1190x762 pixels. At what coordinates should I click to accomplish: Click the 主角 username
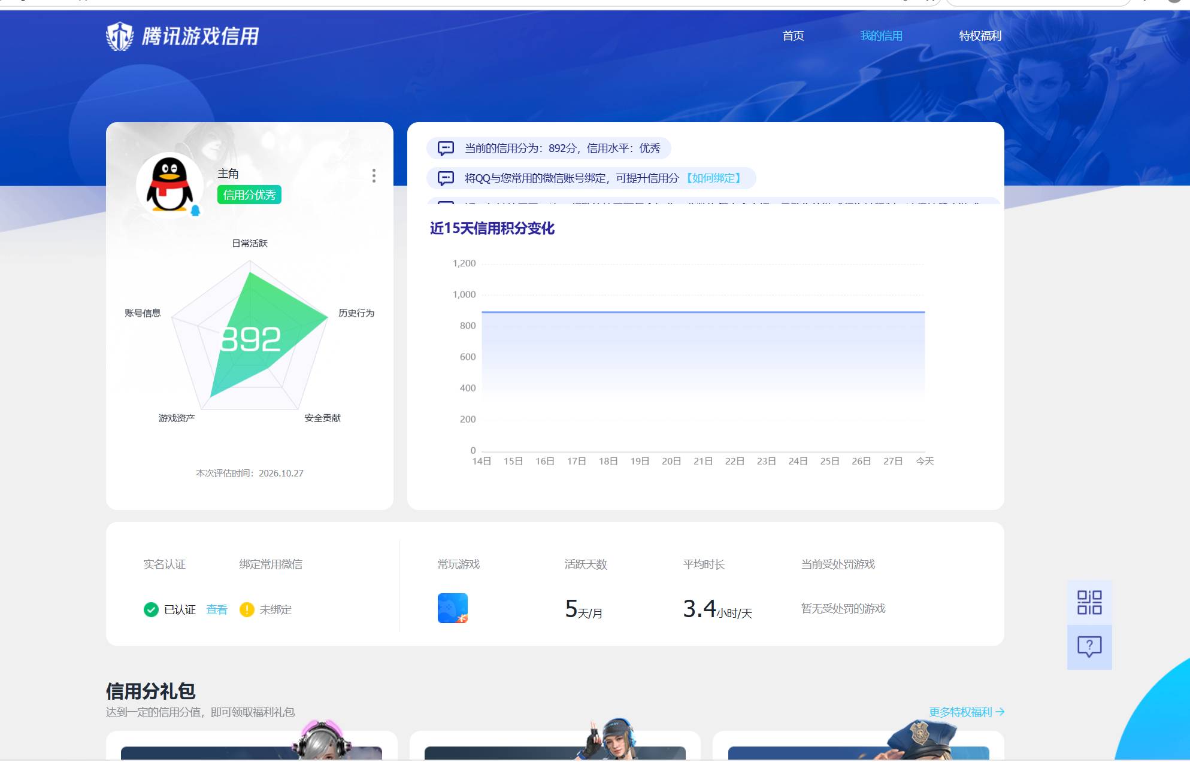click(228, 174)
